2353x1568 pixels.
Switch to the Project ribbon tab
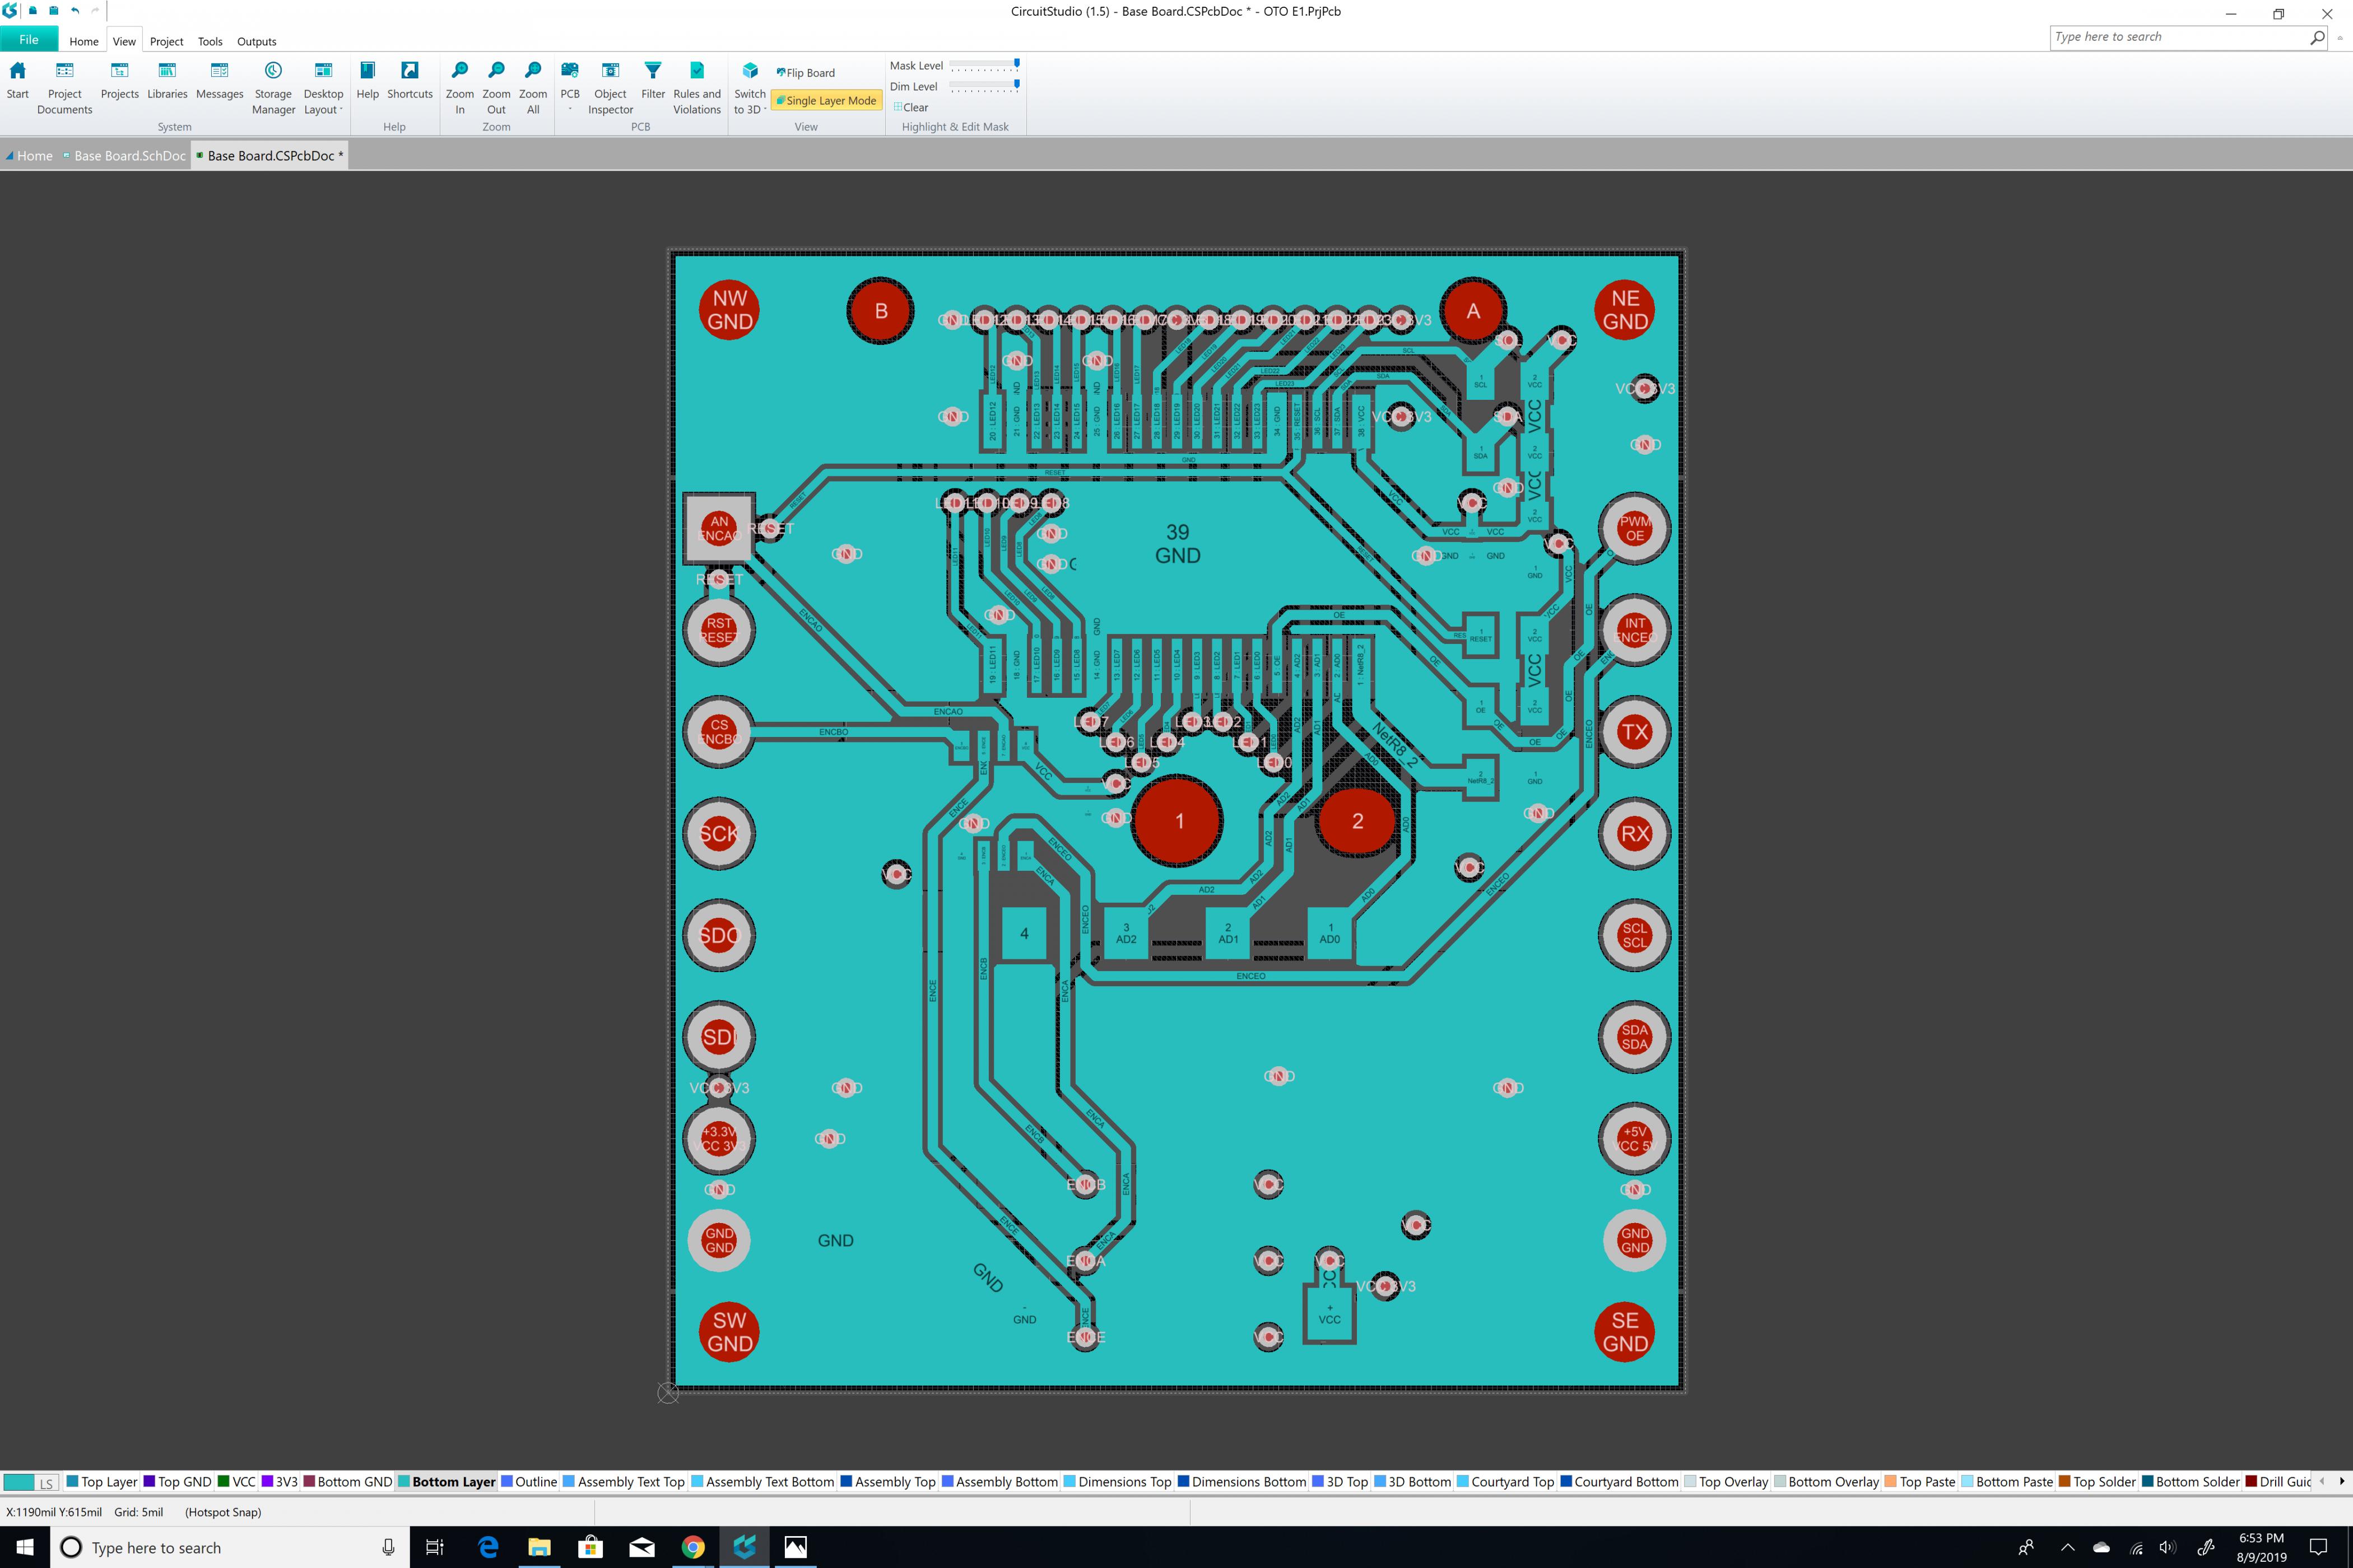(166, 41)
